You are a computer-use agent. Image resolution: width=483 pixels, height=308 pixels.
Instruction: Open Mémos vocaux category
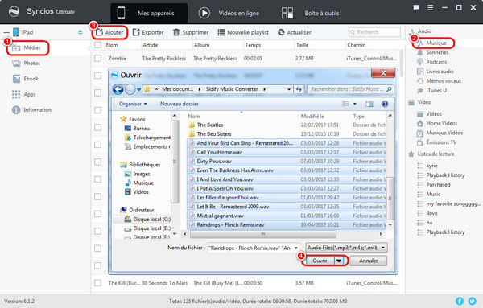444,81
